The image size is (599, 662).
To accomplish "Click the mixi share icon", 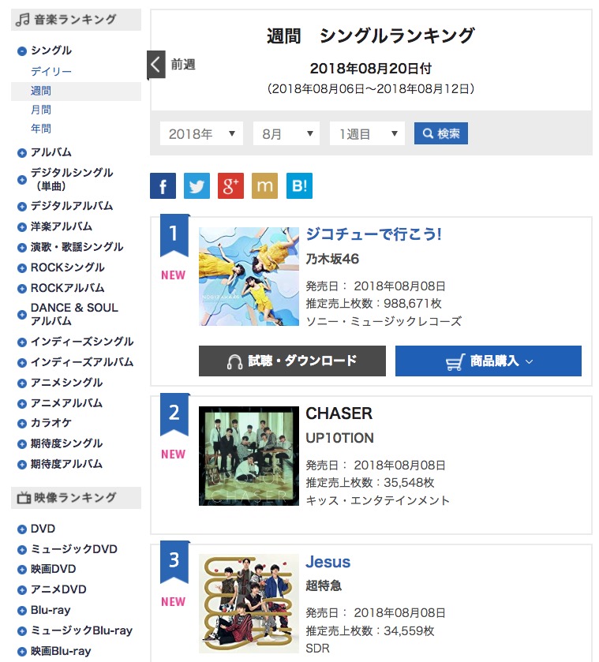I will [x=265, y=185].
